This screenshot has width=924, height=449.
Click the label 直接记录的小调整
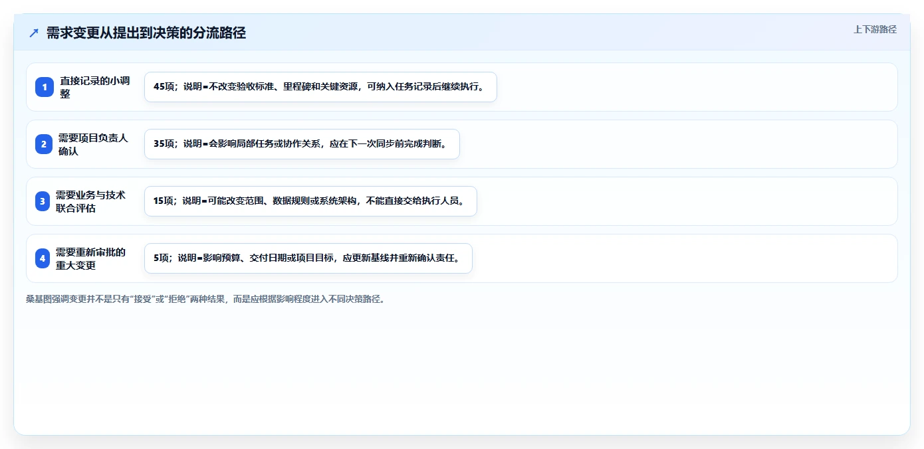pos(95,87)
